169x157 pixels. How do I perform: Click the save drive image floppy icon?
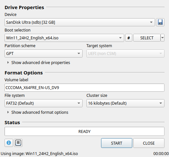[x=160, y=22]
